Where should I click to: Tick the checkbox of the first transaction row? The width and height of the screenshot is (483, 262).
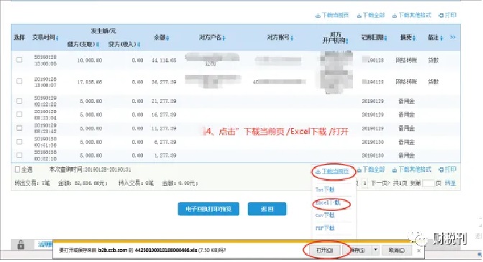pos(19,60)
